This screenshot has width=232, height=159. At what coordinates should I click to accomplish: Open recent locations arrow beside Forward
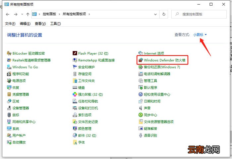pyautogui.click(x=22, y=14)
